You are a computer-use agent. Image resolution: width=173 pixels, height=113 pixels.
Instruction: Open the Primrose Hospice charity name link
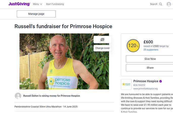tap(146, 81)
